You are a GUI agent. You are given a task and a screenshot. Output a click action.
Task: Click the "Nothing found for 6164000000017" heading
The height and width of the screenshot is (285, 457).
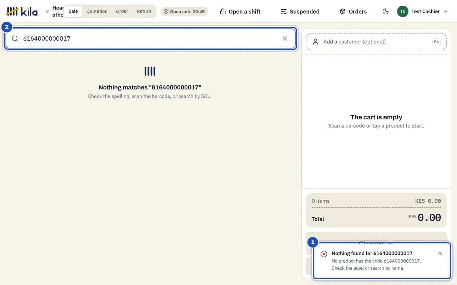(x=372, y=253)
